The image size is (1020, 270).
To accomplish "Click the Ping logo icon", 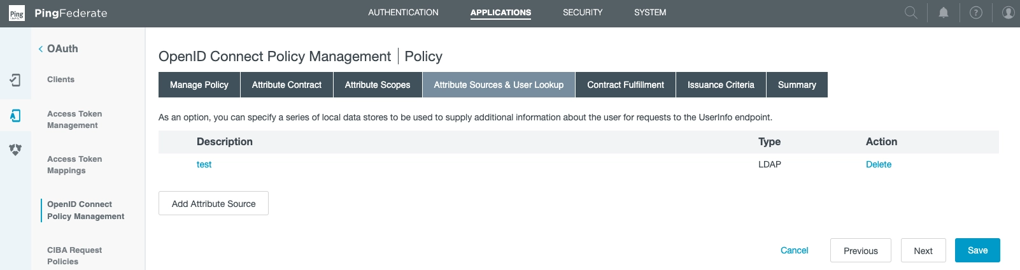I will (x=17, y=13).
